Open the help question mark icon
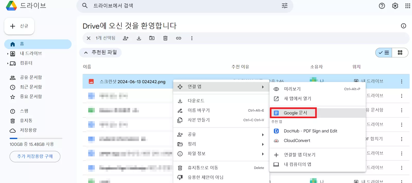The height and width of the screenshot is (183, 412). tap(382, 6)
